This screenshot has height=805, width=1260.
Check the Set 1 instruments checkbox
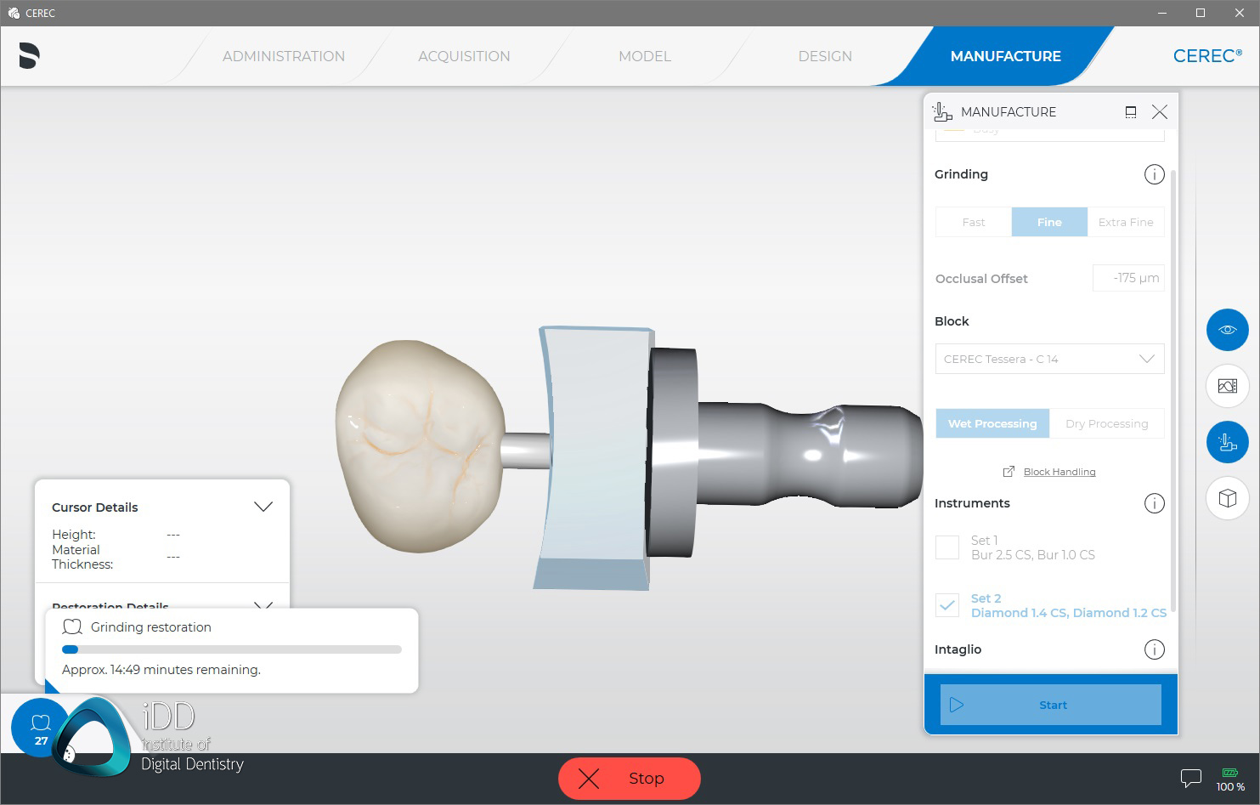point(947,547)
